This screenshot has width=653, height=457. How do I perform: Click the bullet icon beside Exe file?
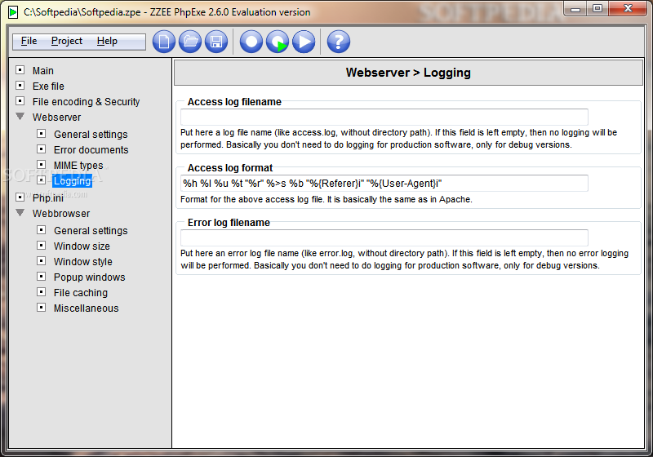coord(20,86)
